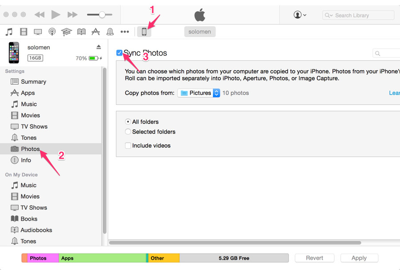Click the 10 photos count text

(x=236, y=93)
